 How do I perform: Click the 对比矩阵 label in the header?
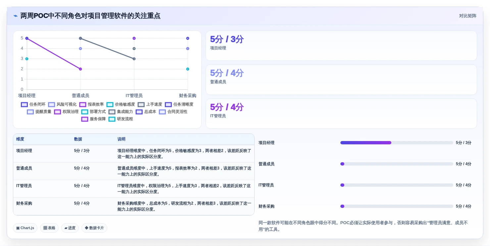(x=467, y=16)
